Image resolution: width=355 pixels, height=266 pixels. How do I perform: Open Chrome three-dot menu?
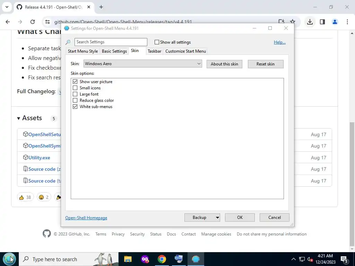(347, 22)
